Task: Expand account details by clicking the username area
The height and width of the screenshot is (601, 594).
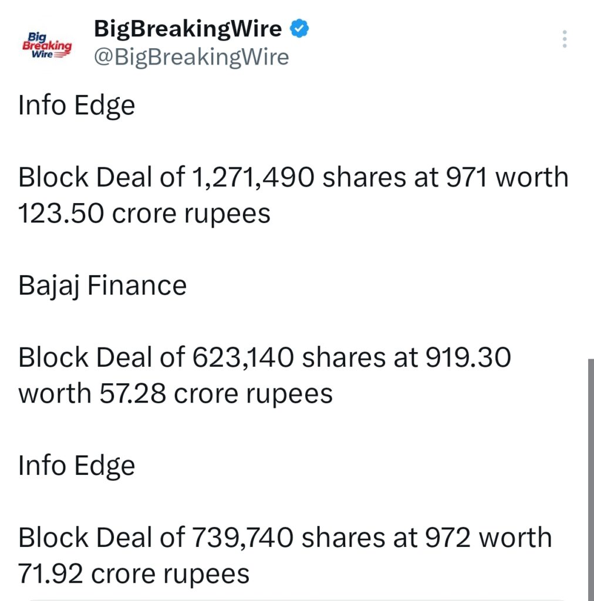Action: click(190, 57)
